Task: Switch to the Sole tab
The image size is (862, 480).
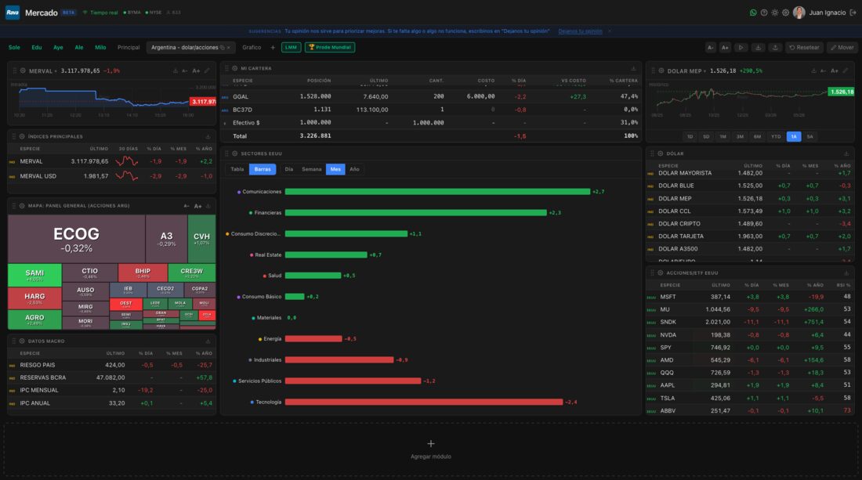Action: click(14, 48)
